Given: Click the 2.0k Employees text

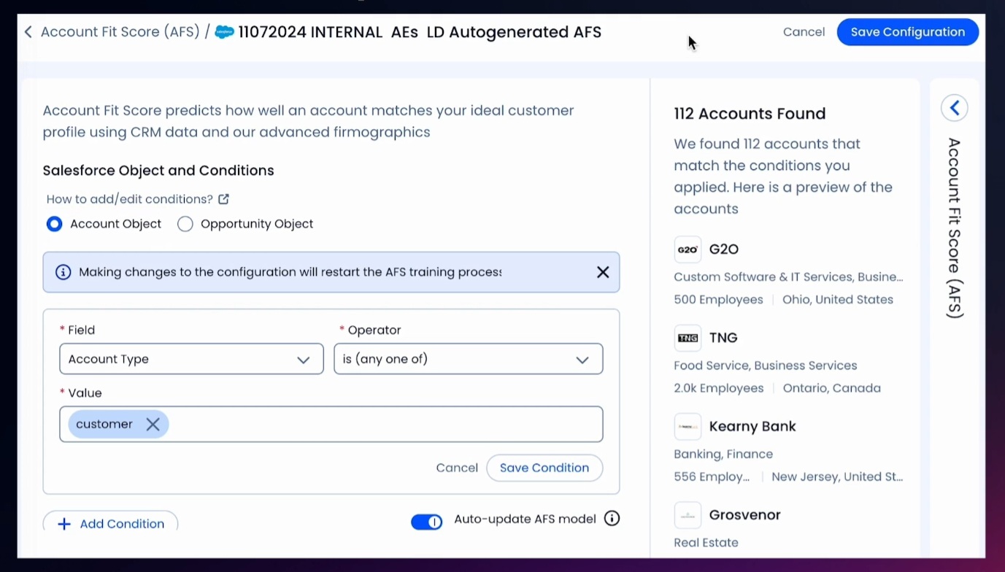Looking at the screenshot, I should pos(719,388).
